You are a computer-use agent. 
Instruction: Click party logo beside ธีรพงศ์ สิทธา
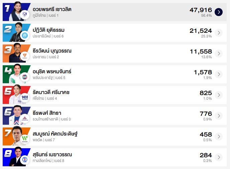(x=24, y=118)
